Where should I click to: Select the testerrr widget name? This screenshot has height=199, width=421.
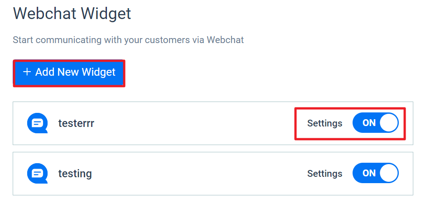pos(76,123)
